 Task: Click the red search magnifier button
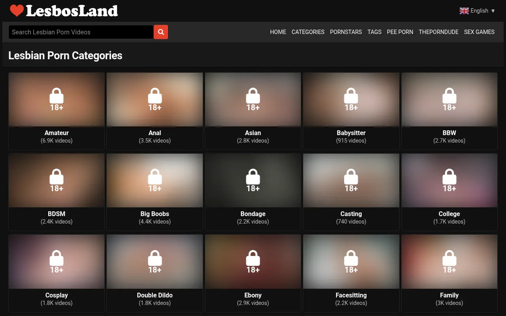click(x=161, y=32)
